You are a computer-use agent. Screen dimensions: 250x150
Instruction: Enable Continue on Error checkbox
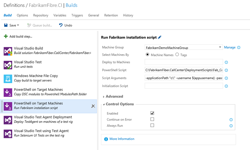pyautogui.click(x=152, y=119)
